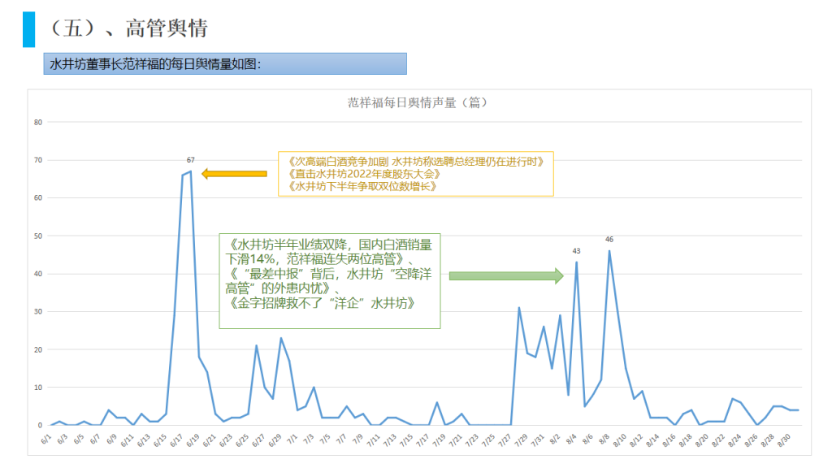Select the headline "《金字招牌救不了"洋企"水井坊》"
The width and height of the screenshot is (832, 468).
(x=323, y=303)
